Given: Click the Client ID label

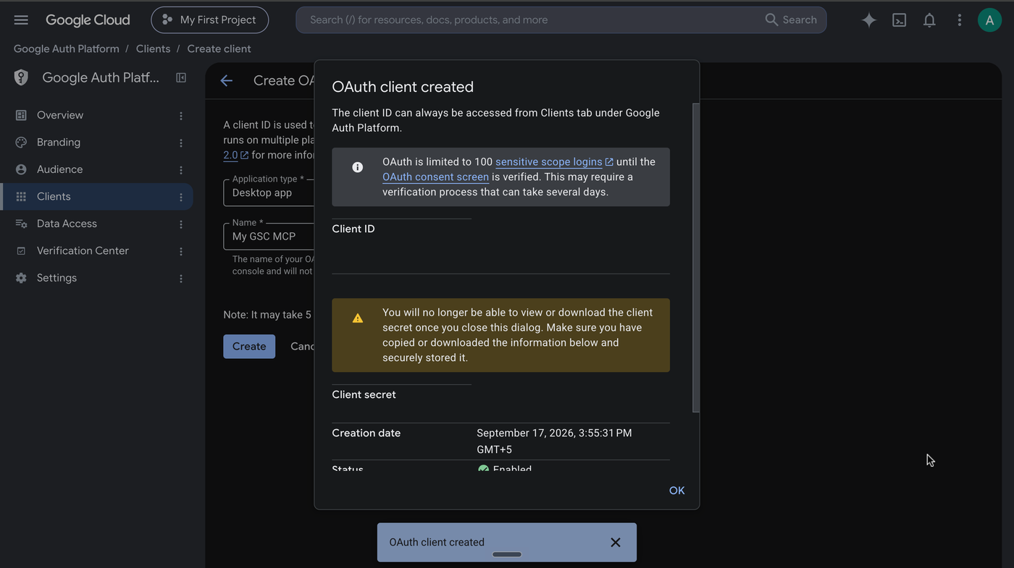Looking at the screenshot, I should (x=353, y=229).
